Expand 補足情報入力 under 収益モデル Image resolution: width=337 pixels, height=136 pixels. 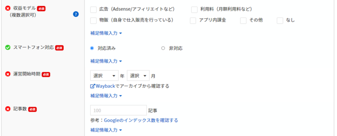point(106,33)
